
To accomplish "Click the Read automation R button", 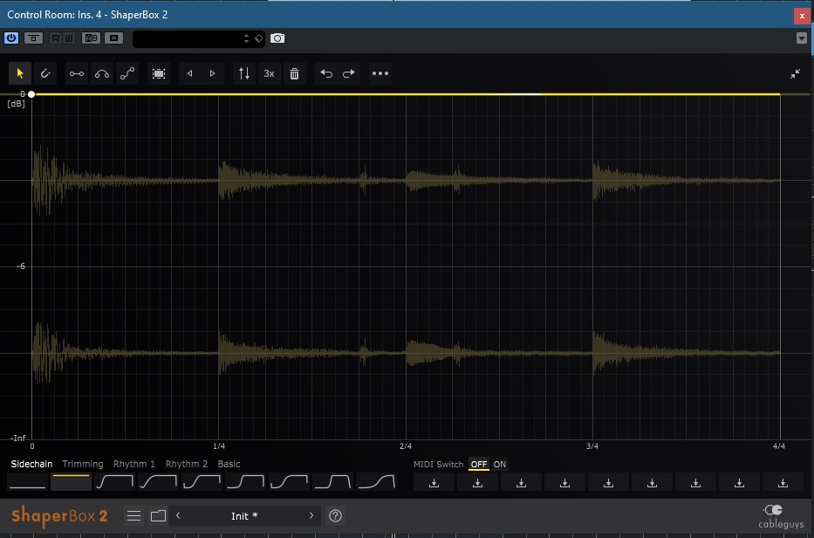I will click(56, 38).
